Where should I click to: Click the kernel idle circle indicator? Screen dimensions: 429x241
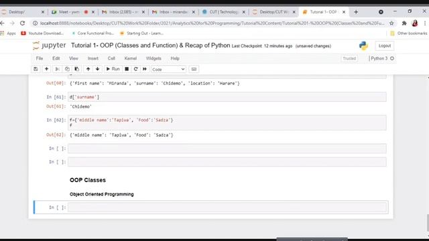tap(392, 58)
